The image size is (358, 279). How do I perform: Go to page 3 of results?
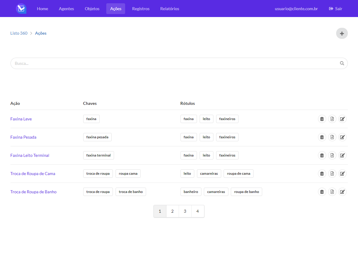pos(185,211)
